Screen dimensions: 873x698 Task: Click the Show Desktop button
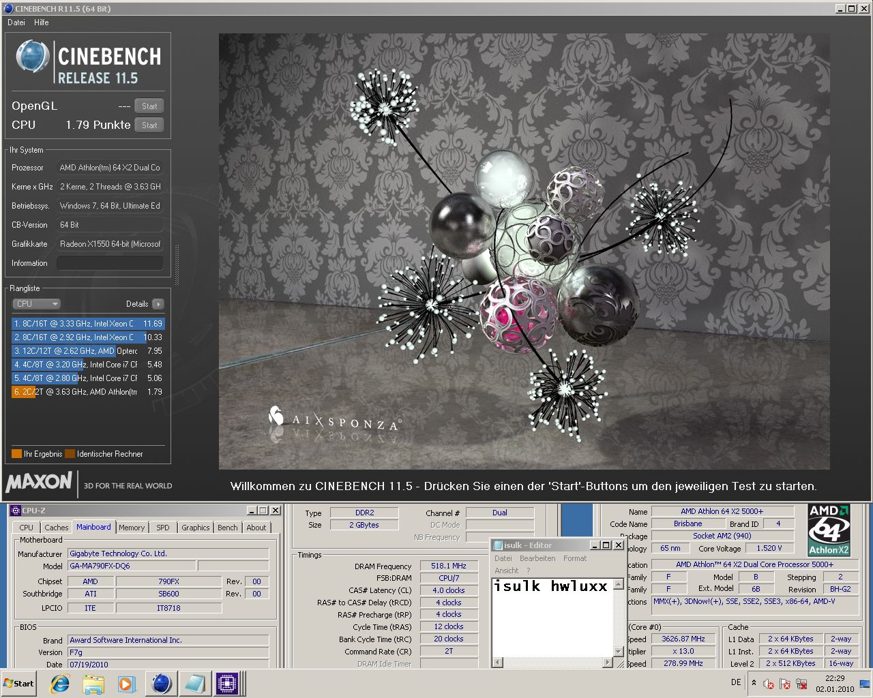pyautogui.click(x=865, y=684)
